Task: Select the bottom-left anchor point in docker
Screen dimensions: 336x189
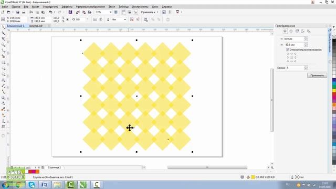Action: coord(288,61)
